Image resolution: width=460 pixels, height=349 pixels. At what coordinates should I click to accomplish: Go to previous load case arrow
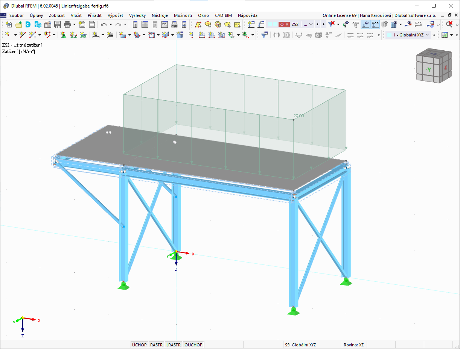[x=318, y=24]
